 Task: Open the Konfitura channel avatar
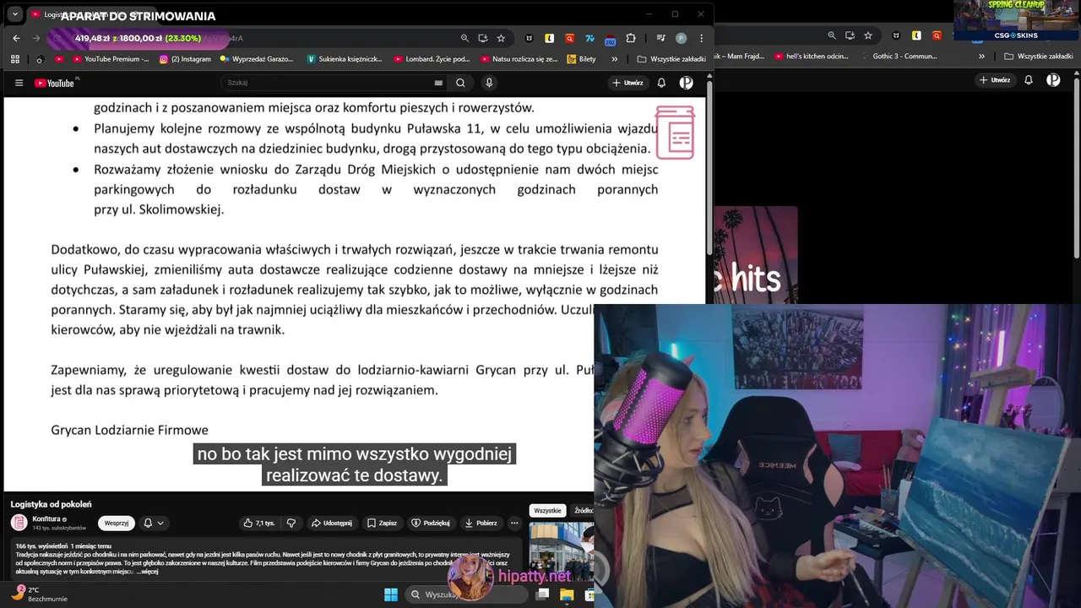[19, 523]
